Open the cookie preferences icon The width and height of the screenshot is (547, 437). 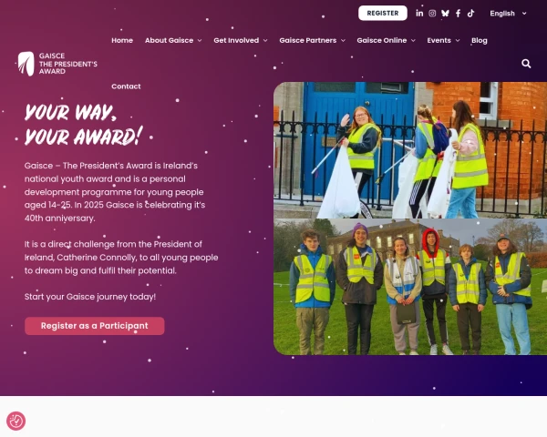(16, 421)
